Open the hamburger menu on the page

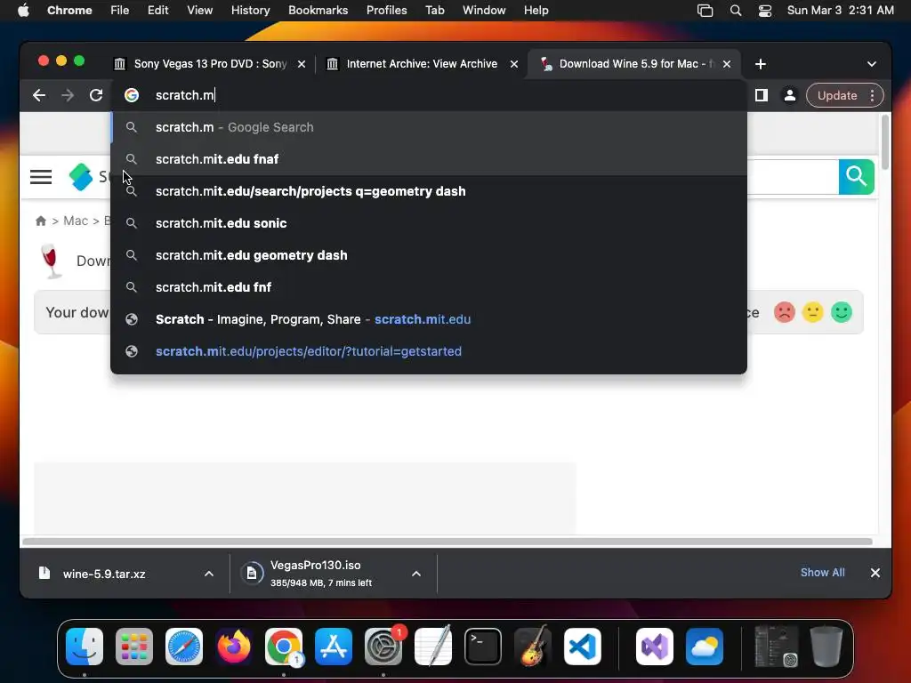[41, 177]
